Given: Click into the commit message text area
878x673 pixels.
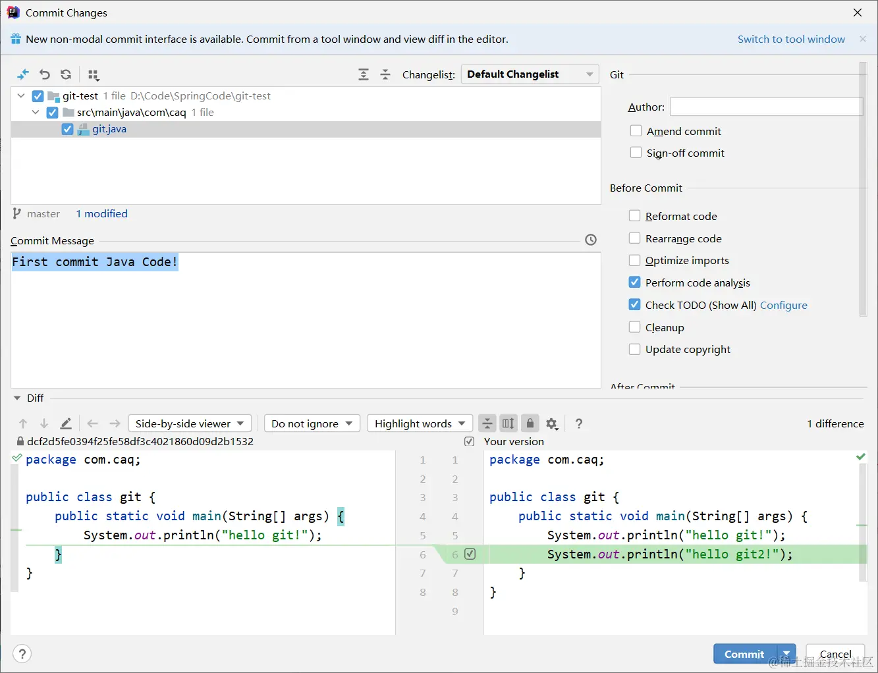Looking at the screenshot, I should pyautogui.click(x=306, y=320).
